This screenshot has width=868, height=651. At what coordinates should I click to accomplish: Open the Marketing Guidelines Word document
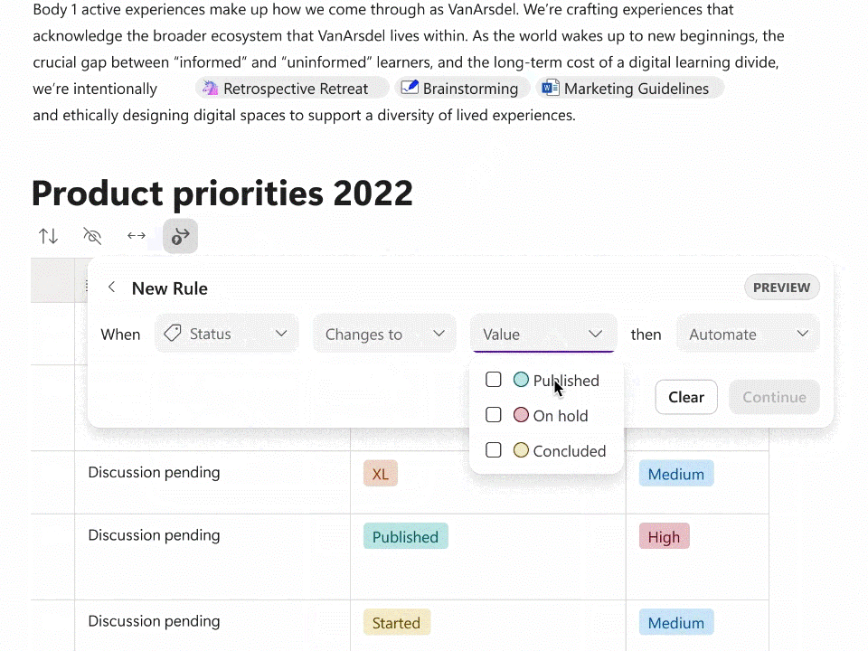[x=626, y=89]
